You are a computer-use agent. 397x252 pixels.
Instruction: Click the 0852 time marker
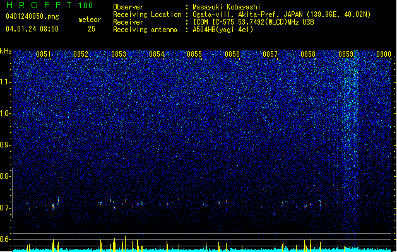[81, 54]
